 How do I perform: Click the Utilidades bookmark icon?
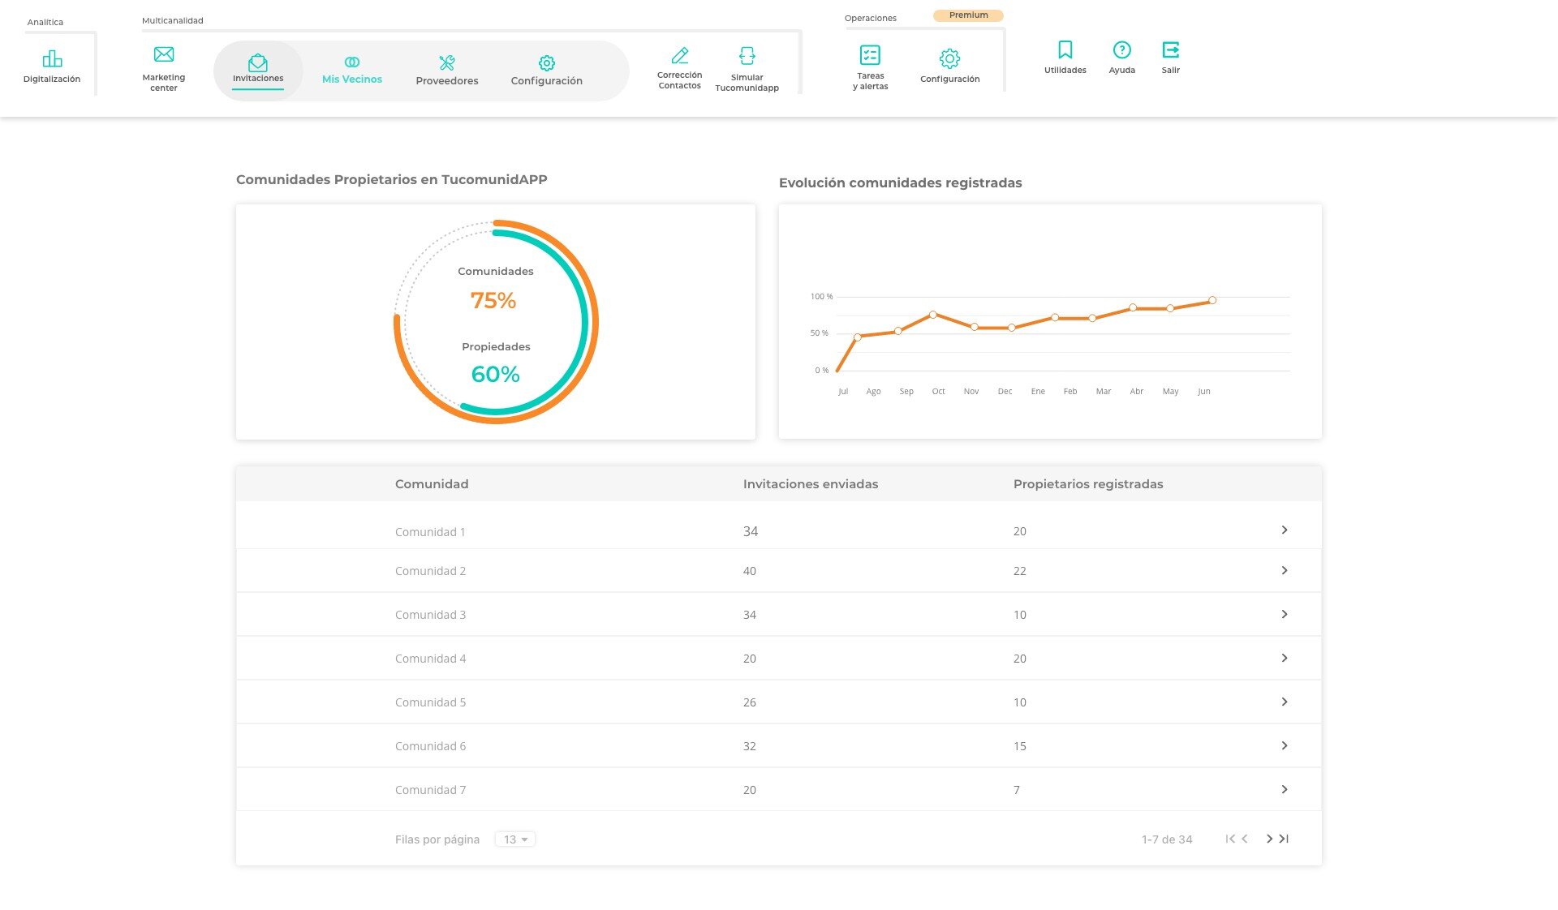point(1065,50)
